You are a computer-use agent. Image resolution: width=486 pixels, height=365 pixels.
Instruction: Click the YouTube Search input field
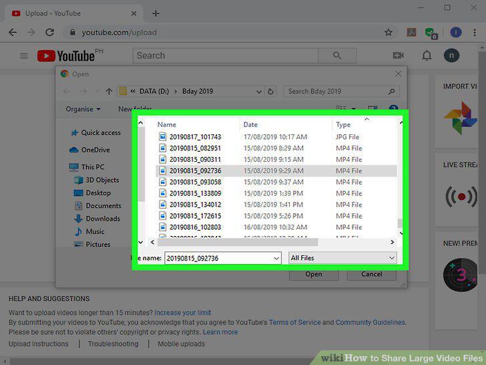pos(226,55)
